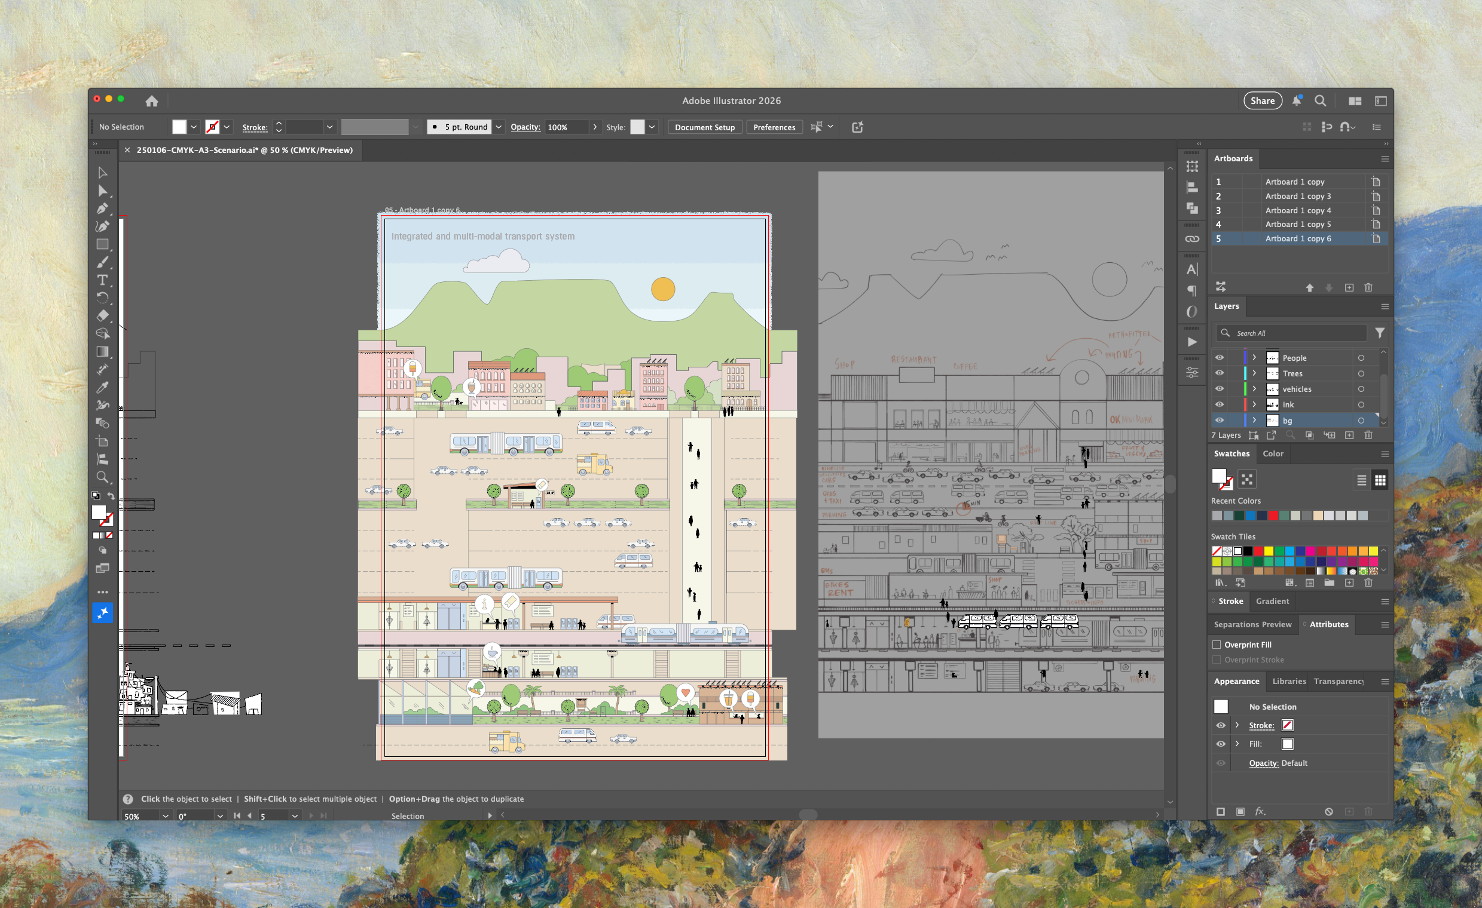The height and width of the screenshot is (908, 1482).
Task: Create a new artboard with the plus icon
Action: 1349,287
